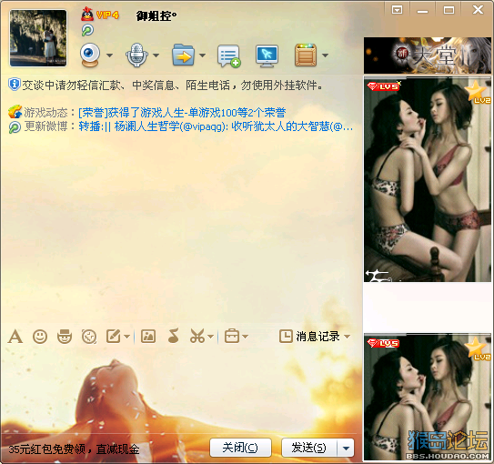The width and height of the screenshot is (494, 464).
Task: Open the applications crate icon
Action: (x=306, y=55)
